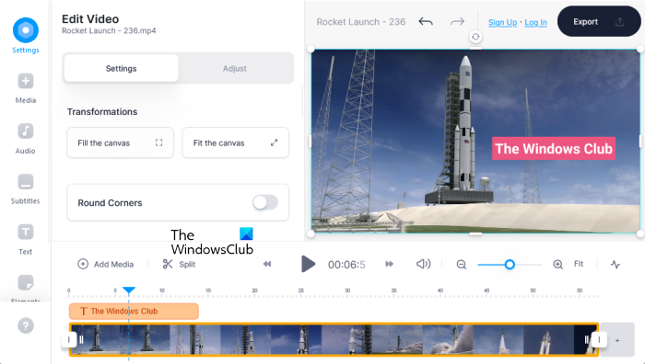Click the current time 00:06:5 display
The width and height of the screenshot is (645, 364).
[x=346, y=265]
